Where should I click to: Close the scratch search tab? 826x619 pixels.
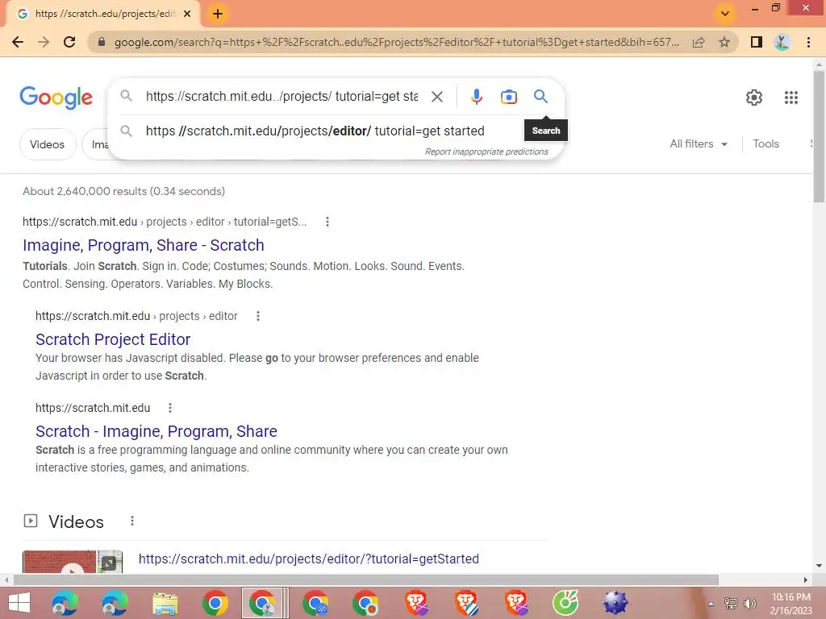(x=187, y=14)
